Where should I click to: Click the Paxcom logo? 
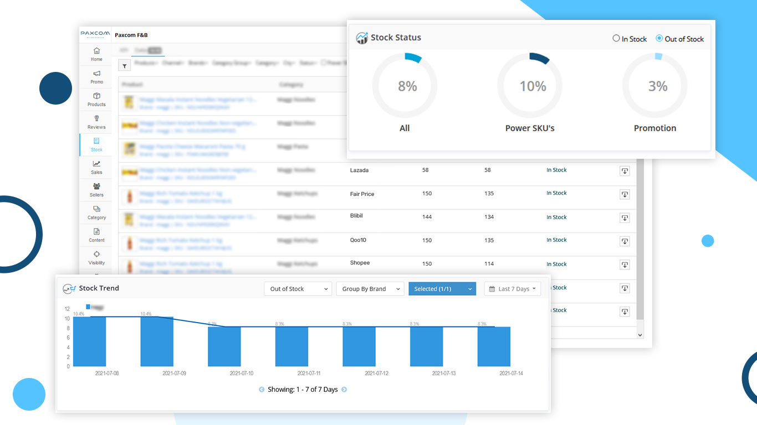[95, 34]
